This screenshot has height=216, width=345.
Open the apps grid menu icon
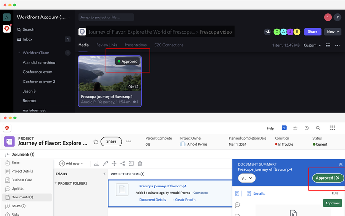(x=333, y=128)
